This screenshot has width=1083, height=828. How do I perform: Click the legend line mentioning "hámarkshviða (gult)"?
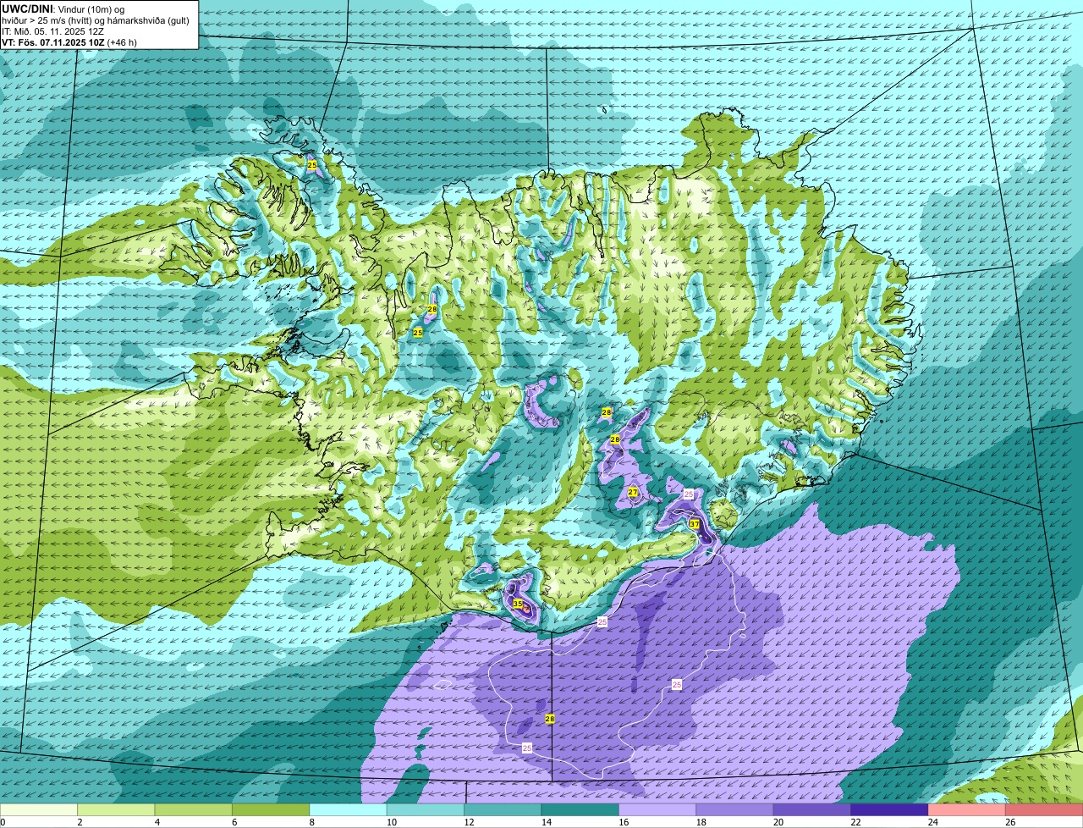[x=96, y=20]
